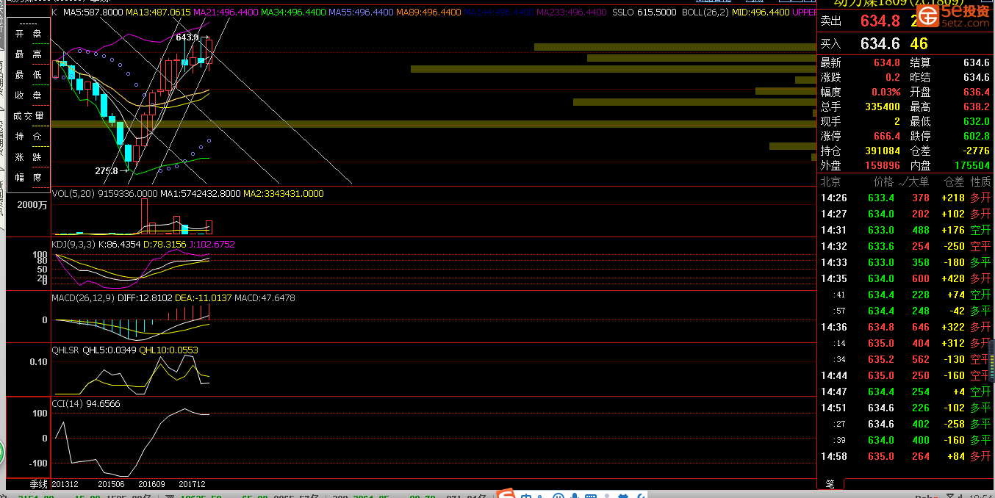Viewport: 995px width, 498px height.
Task: Click the QHLSR indicator title
Action: pos(65,350)
